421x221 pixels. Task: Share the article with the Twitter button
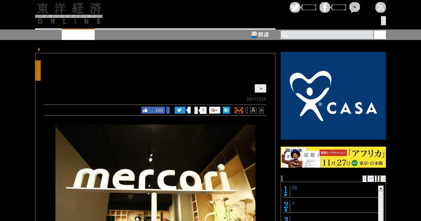[x=180, y=110]
